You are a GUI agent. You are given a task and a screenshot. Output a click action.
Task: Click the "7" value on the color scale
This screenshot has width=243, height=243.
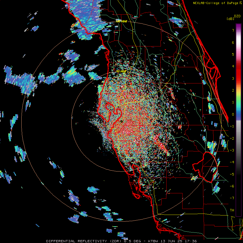tap(233, 30)
